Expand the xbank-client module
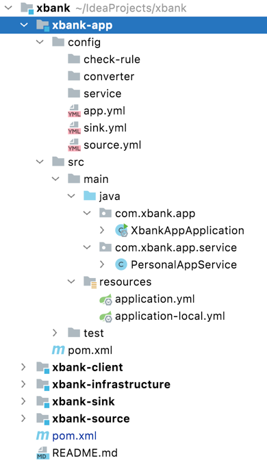Screen dimensions: 267x463 (x=23, y=367)
